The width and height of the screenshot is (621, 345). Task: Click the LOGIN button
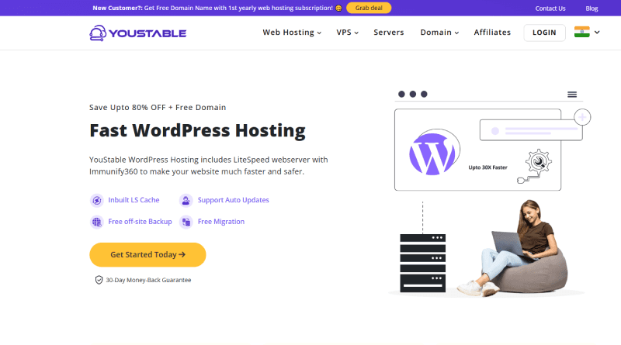click(544, 33)
